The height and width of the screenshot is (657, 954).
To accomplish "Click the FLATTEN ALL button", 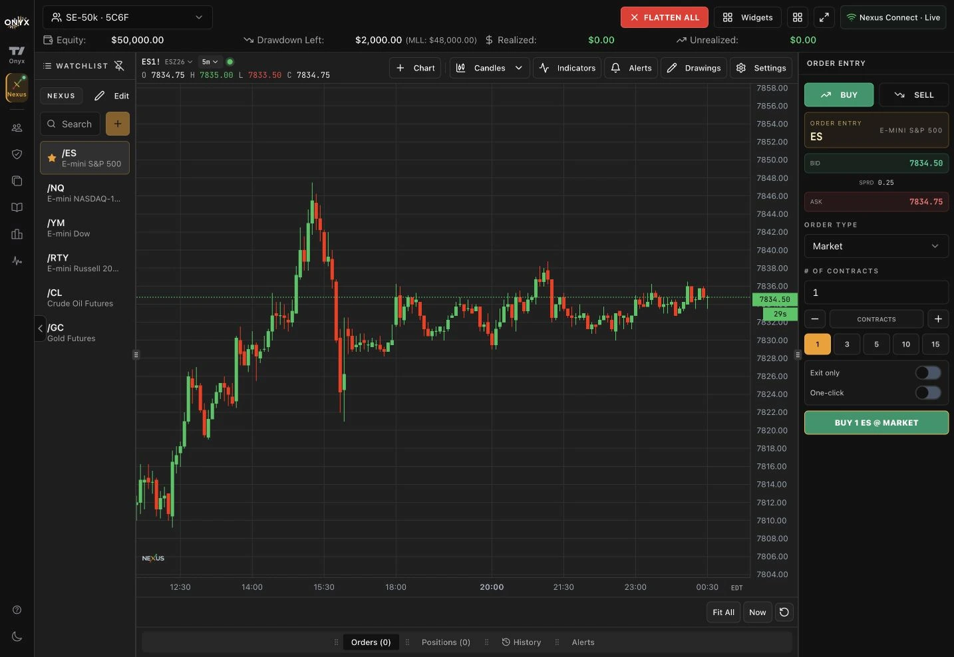I will [665, 17].
